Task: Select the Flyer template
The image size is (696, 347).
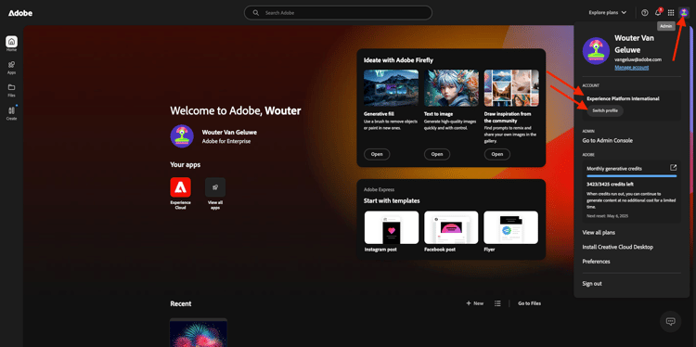Action: (x=511, y=227)
